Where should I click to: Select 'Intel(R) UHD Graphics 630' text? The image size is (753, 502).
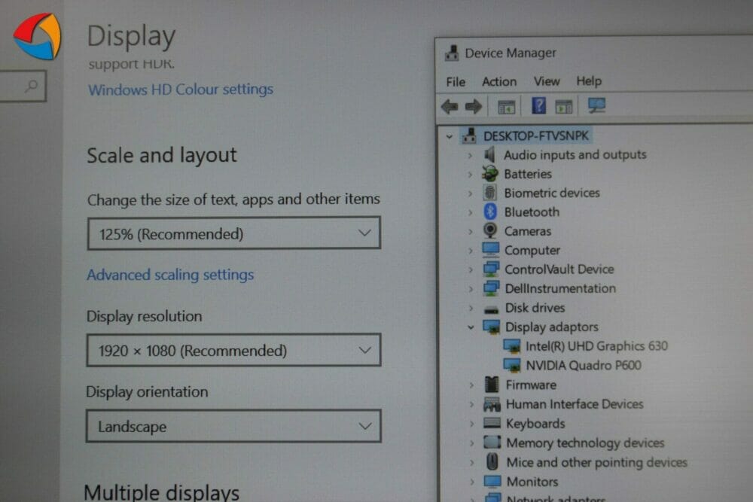tap(596, 346)
